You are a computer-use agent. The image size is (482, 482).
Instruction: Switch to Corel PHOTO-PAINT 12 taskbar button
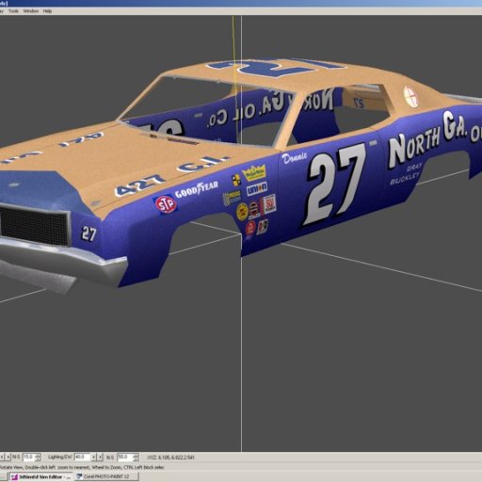pos(106,476)
